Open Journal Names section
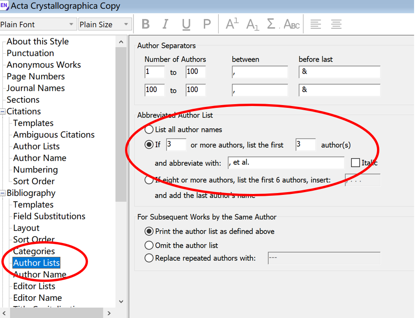Image resolution: width=415 pixels, height=318 pixels. (x=36, y=88)
